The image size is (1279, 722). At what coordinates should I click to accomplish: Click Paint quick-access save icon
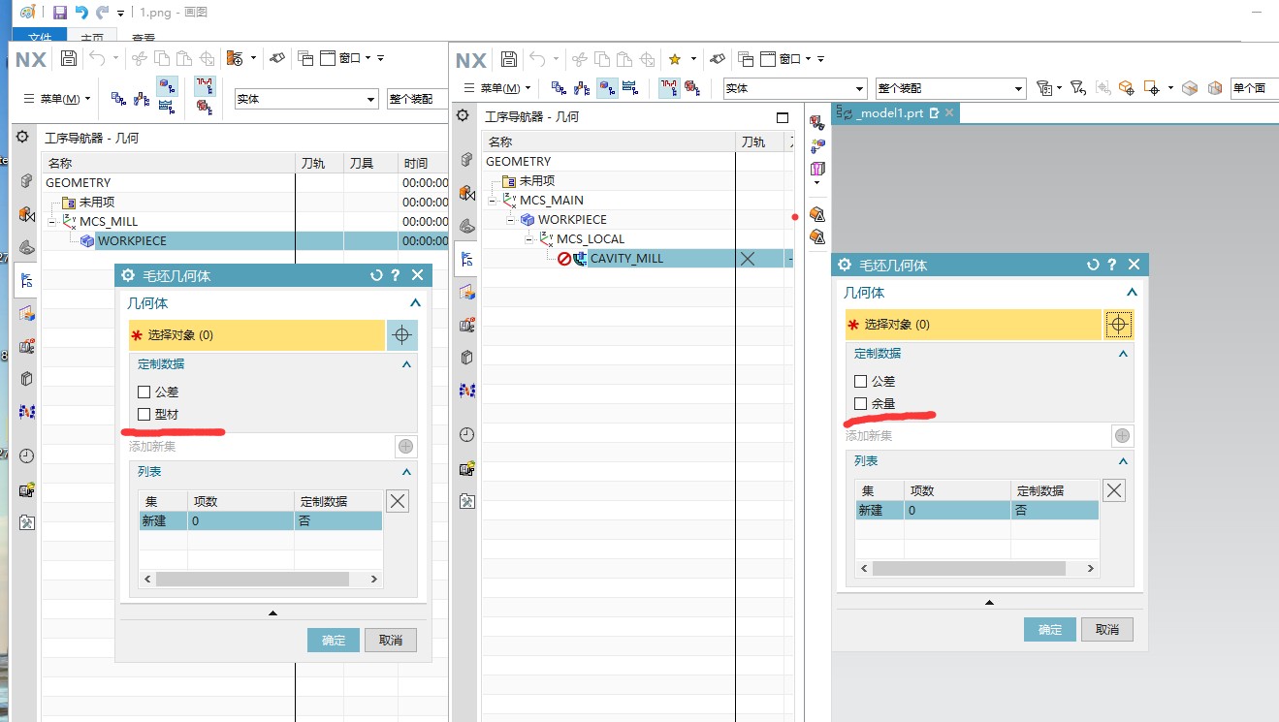tap(60, 13)
